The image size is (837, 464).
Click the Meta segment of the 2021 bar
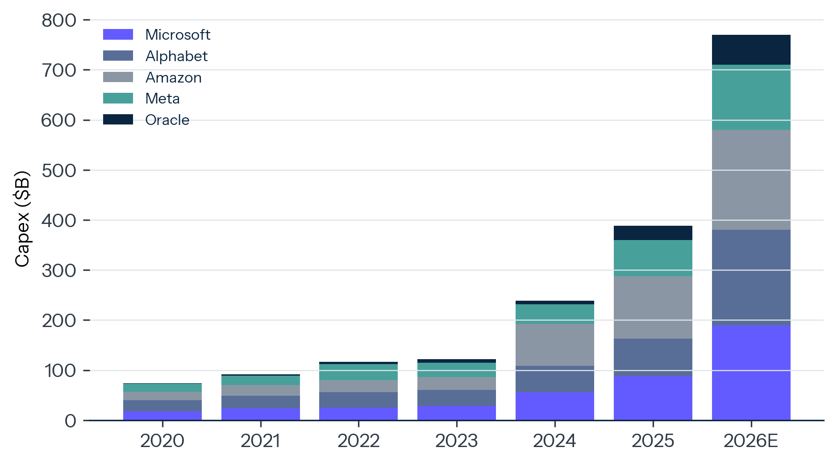pos(260,381)
